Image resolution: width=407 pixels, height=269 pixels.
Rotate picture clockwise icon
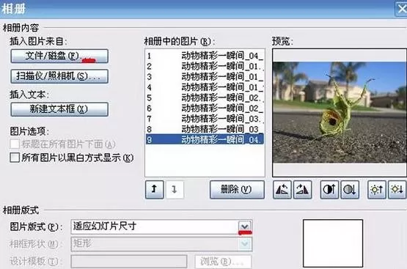point(302,190)
